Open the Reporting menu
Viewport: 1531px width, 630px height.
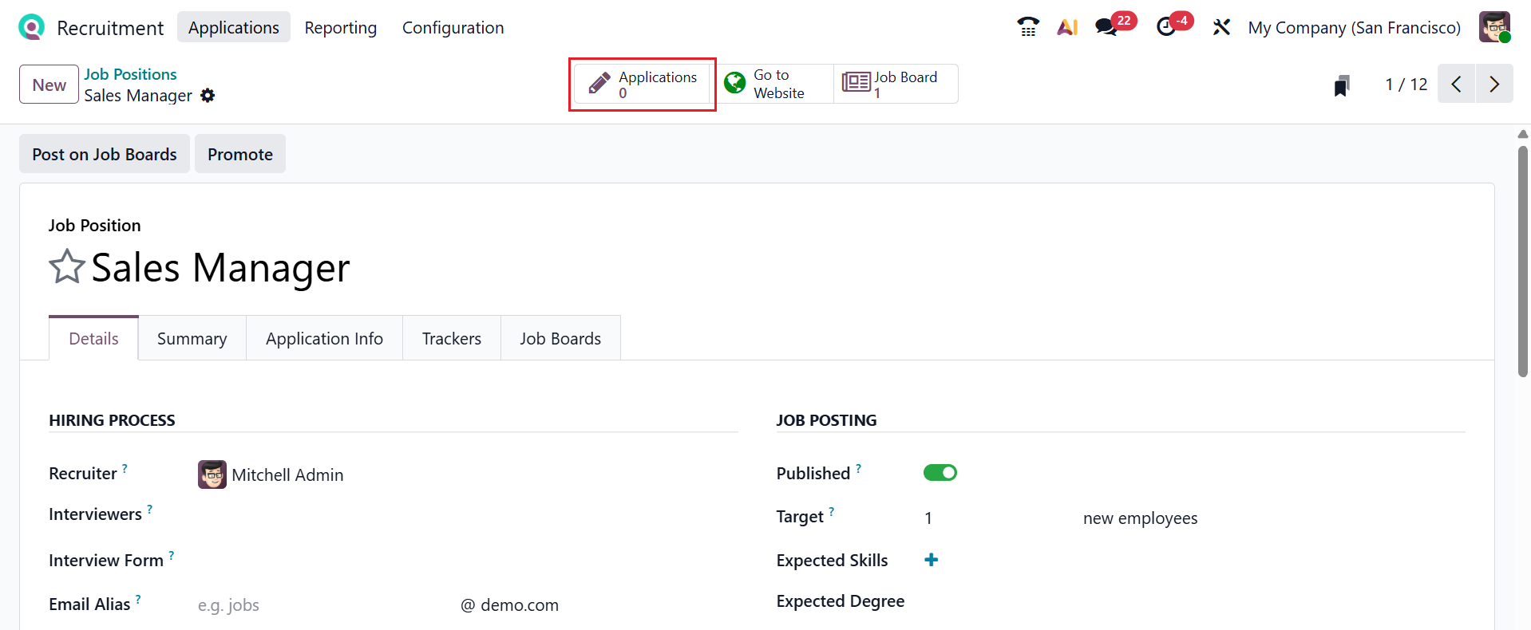click(340, 28)
